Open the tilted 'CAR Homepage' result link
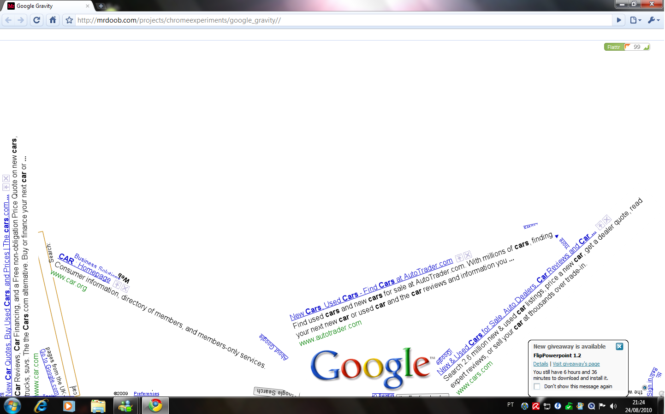This screenshot has width=665, height=414. coord(84,267)
